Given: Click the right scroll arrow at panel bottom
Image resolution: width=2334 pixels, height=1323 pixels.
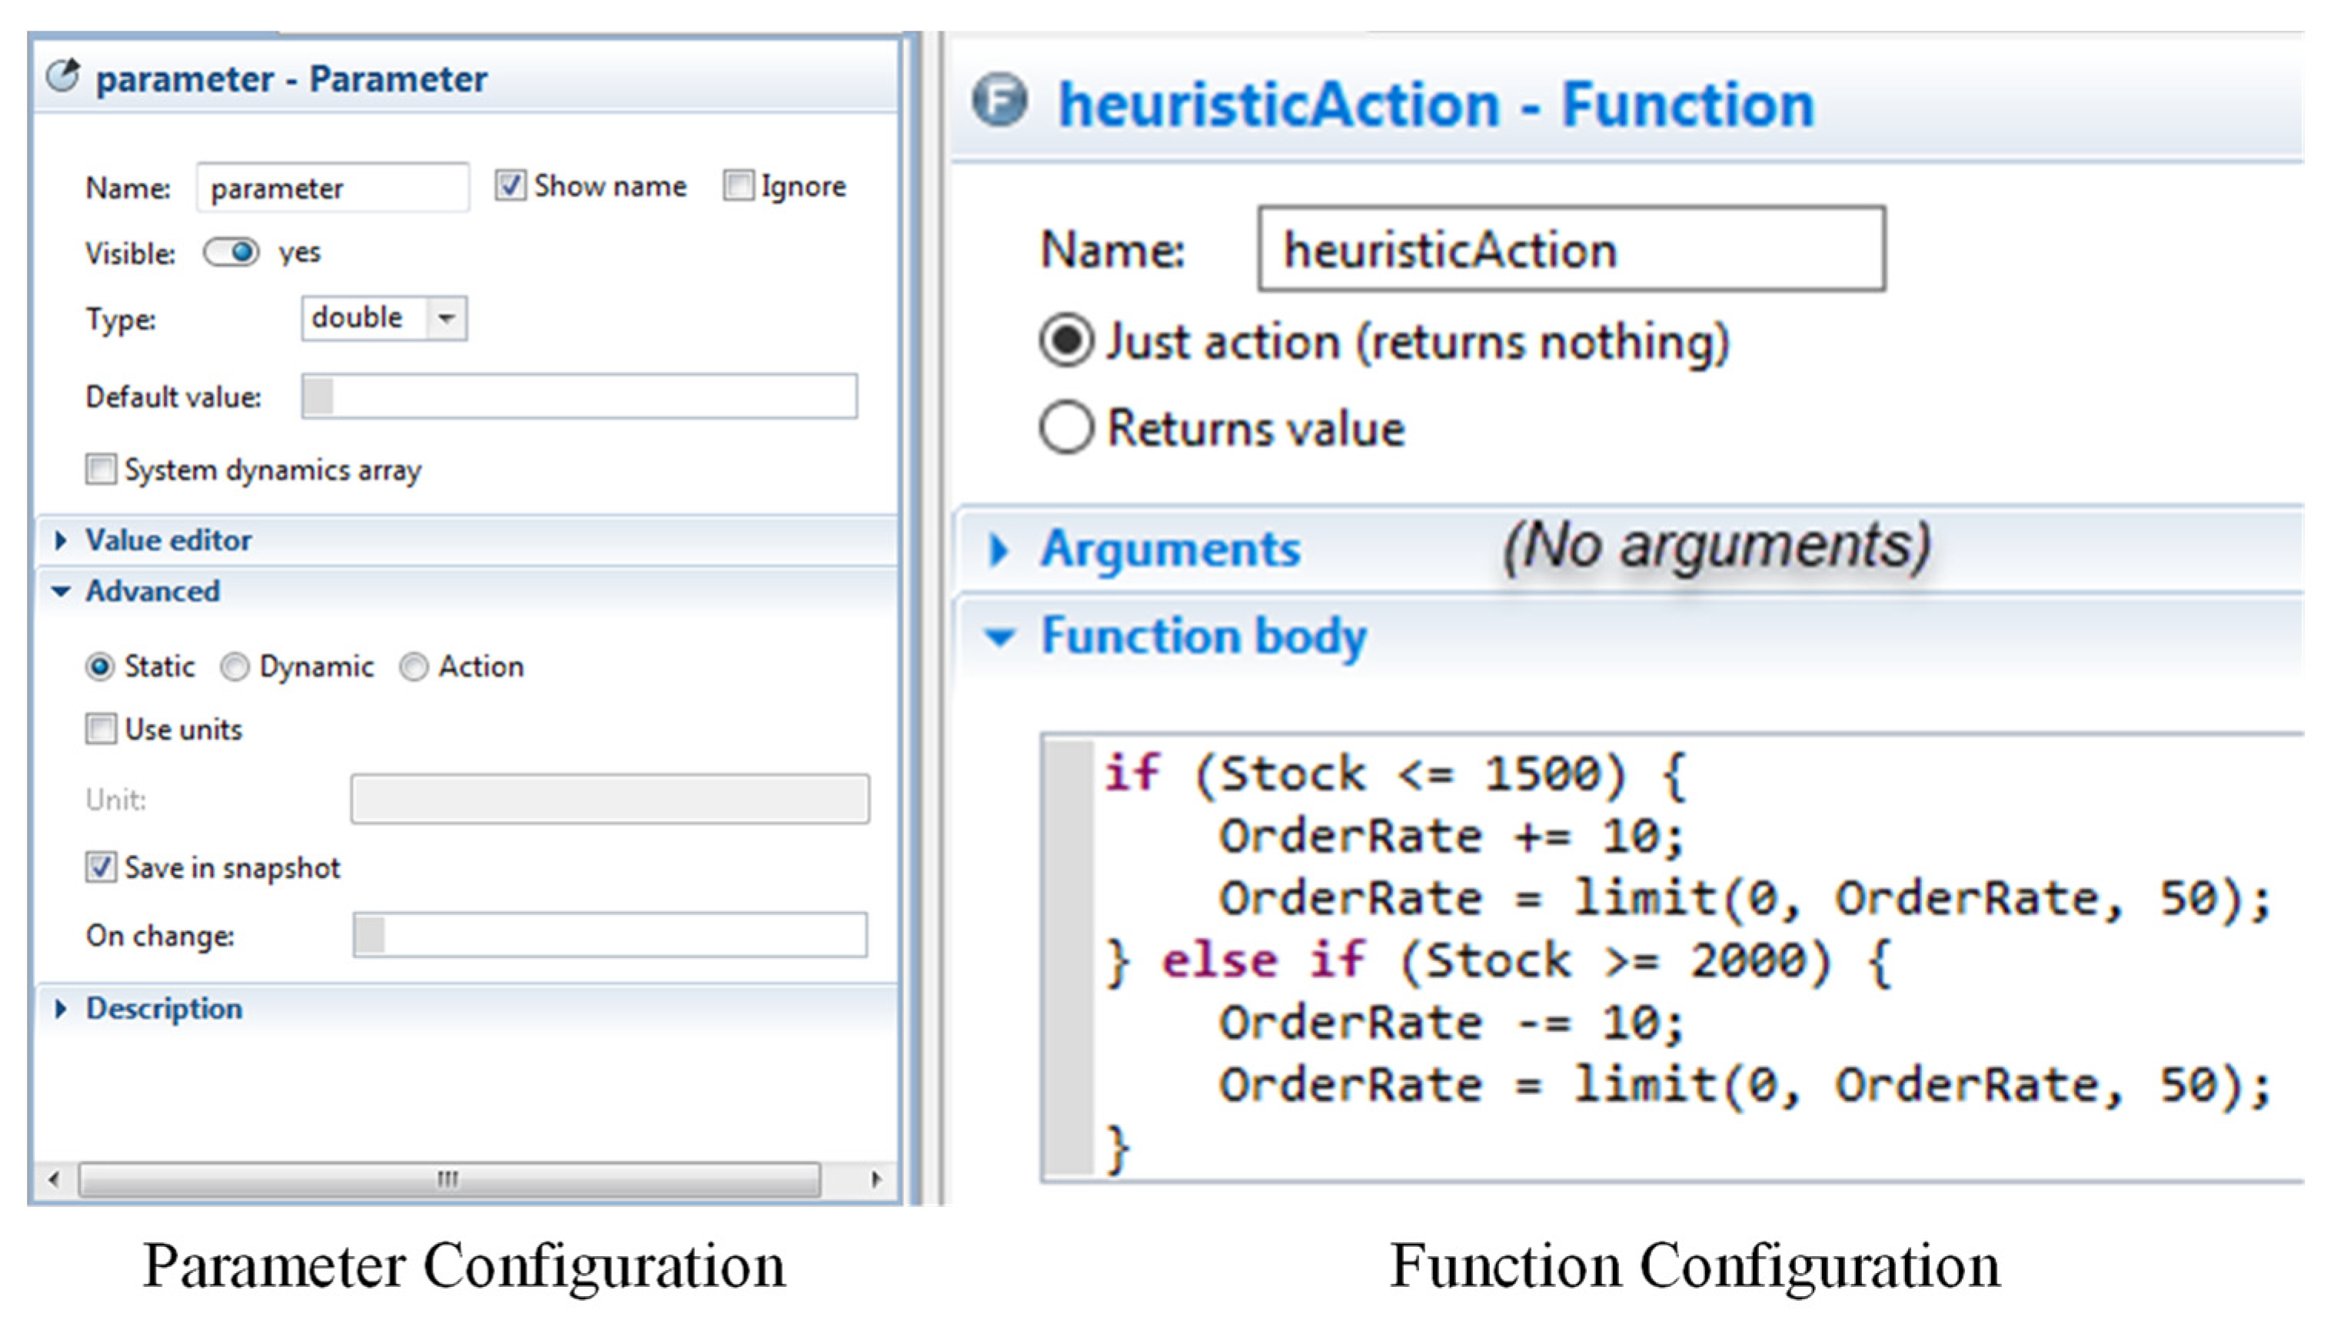Looking at the screenshot, I should pyautogui.click(x=876, y=1179).
